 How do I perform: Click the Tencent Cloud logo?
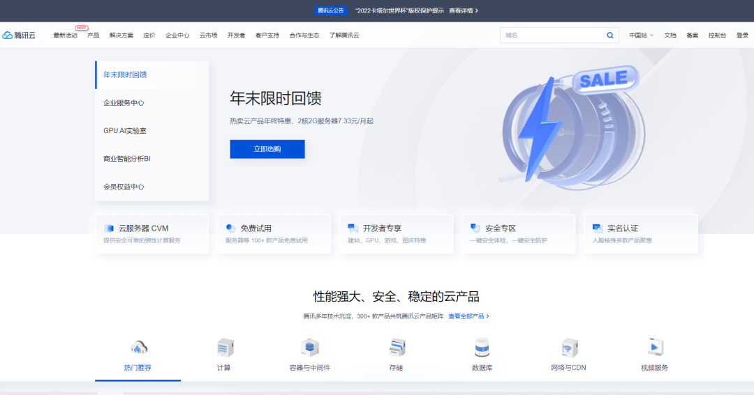pos(19,35)
